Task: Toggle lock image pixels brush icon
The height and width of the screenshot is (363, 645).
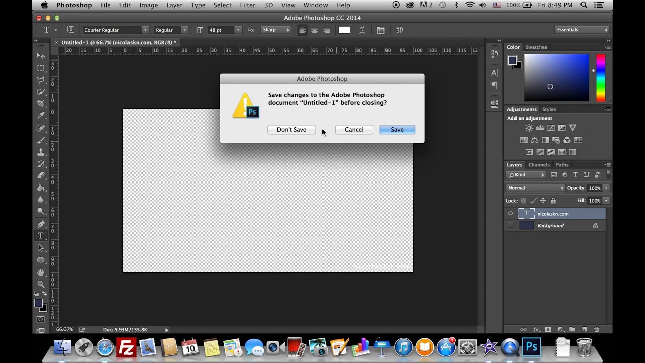Action: click(x=533, y=201)
